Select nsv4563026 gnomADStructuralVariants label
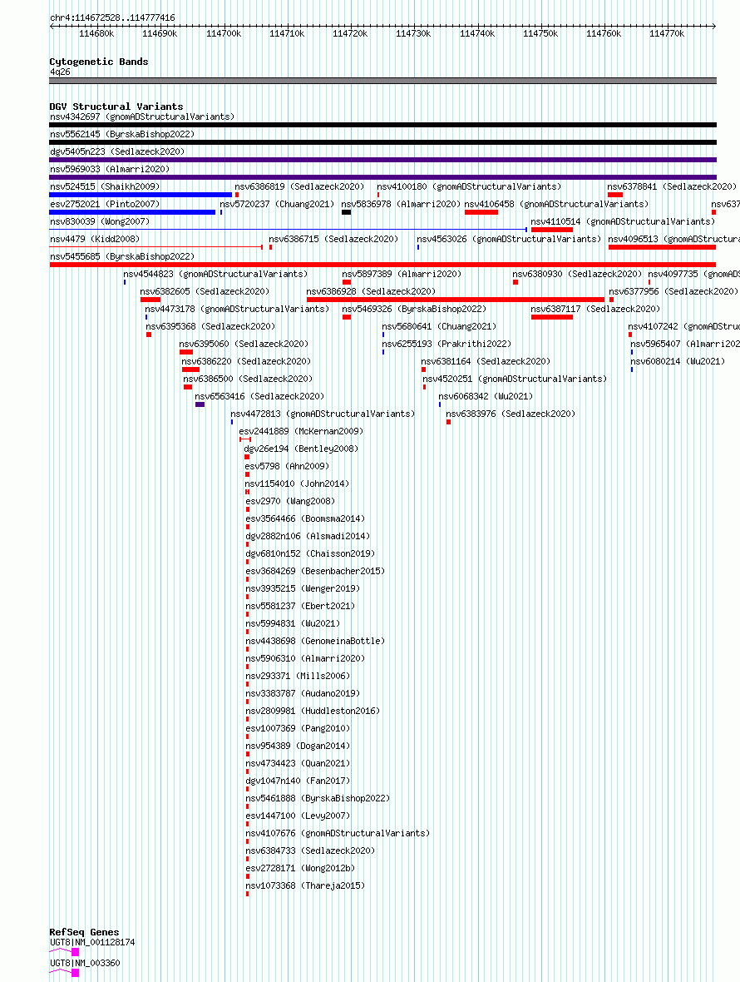 point(509,239)
